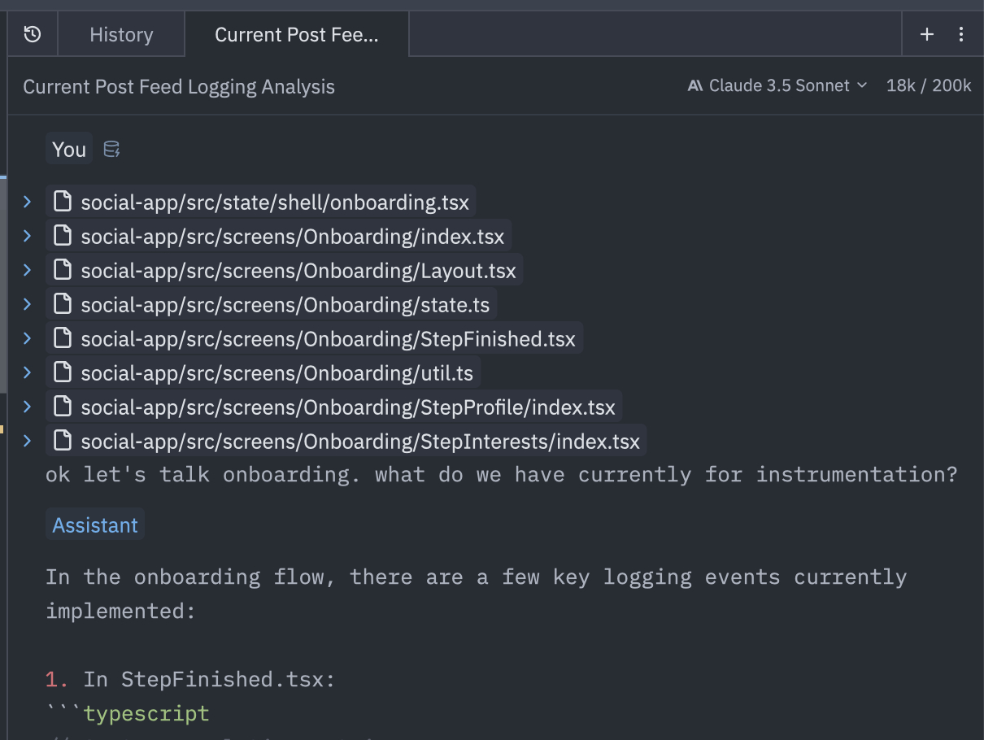The image size is (984, 740).
Task: Click the 18k / 200k token counter
Action: click(928, 86)
